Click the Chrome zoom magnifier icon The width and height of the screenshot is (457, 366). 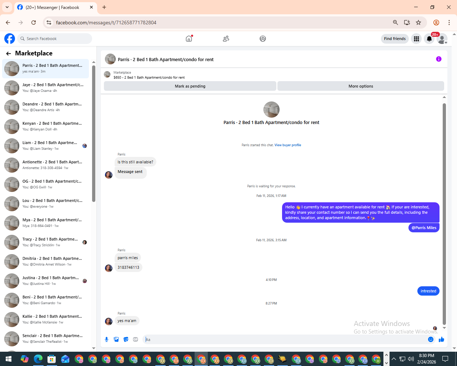coord(395,23)
